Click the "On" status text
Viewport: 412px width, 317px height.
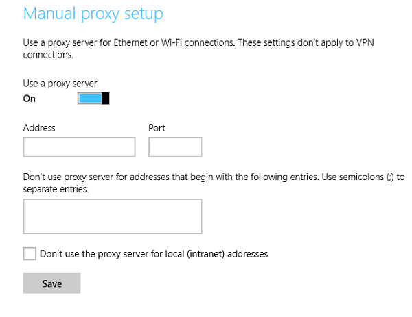[x=30, y=99]
